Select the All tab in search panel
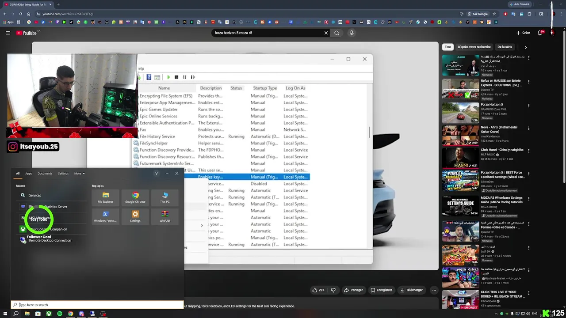The image size is (566, 318). tap(18, 174)
